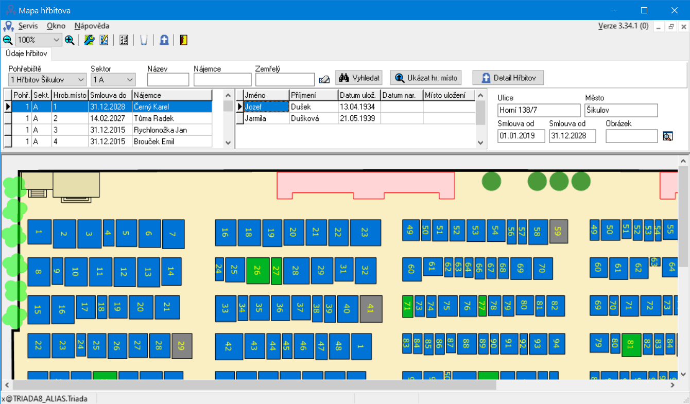
Task: Expand the Sektor dropdown
Action: pos(129,80)
